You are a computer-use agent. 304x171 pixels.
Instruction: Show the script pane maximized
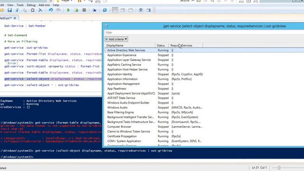click(131, 10)
